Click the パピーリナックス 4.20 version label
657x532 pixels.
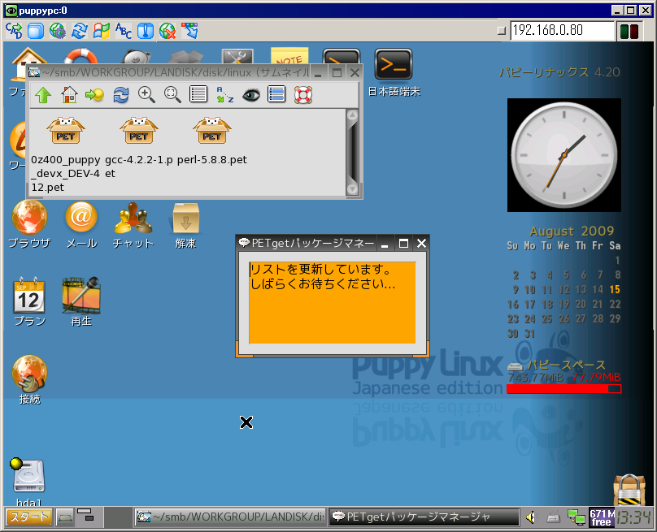tap(559, 72)
